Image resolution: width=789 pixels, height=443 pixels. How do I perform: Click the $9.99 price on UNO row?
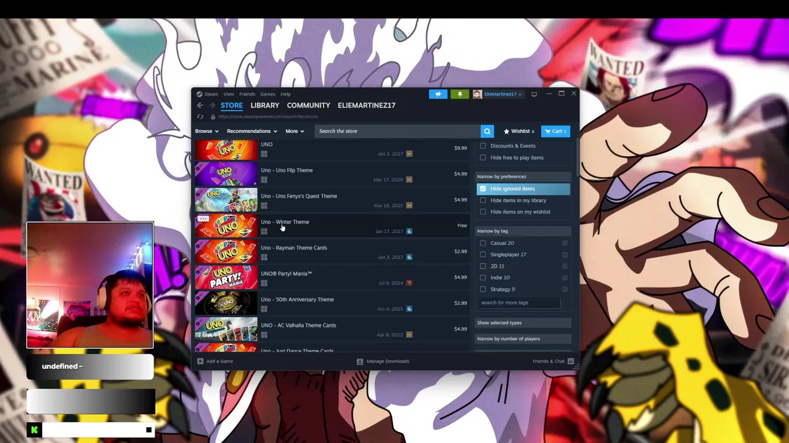pyautogui.click(x=460, y=148)
